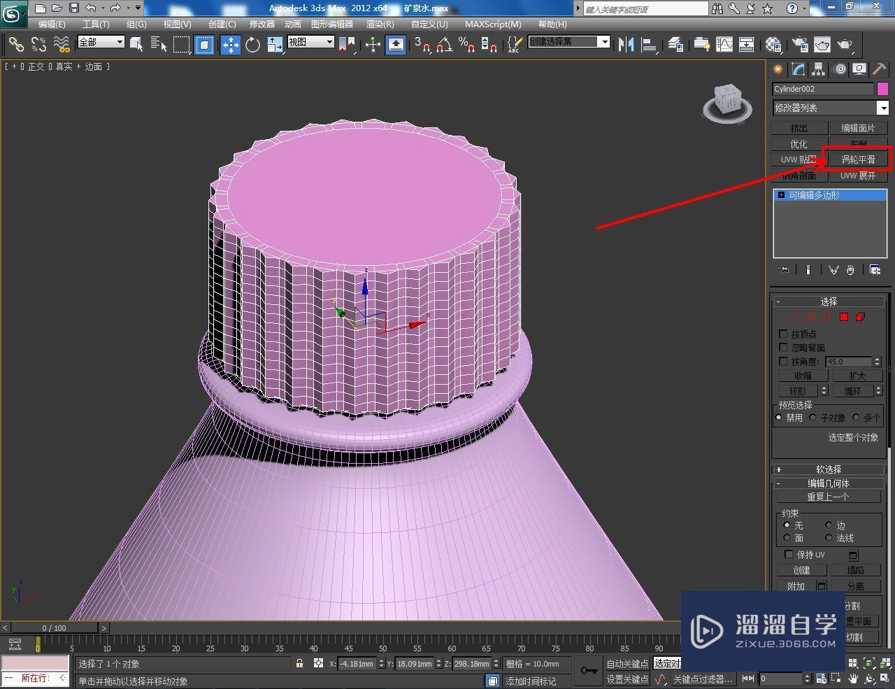
Task: Click the 挤出 modifier button
Action: pos(799,128)
